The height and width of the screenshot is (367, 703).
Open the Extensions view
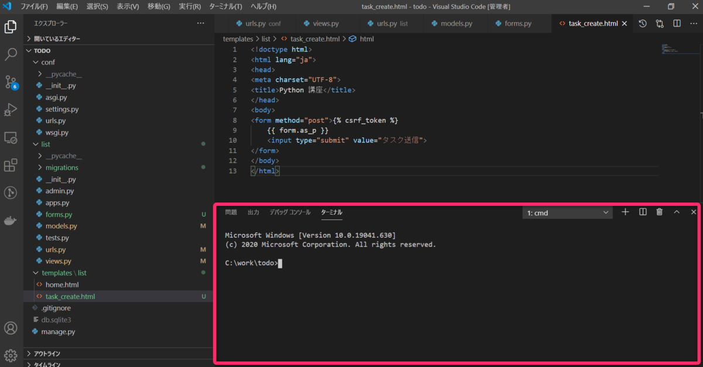click(x=11, y=165)
